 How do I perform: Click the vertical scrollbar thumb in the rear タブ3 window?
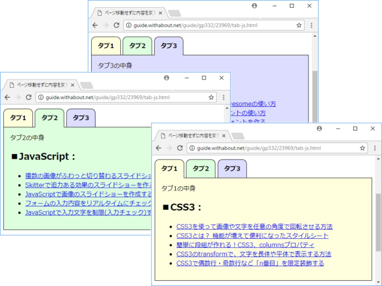(x=315, y=97)
